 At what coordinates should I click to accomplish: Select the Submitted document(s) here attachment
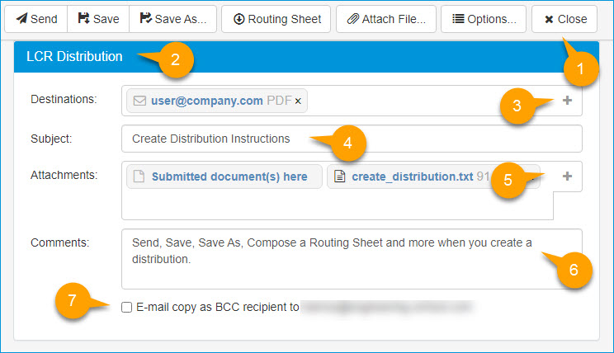[x=229, y=176]
